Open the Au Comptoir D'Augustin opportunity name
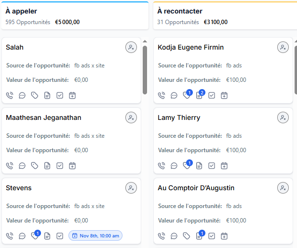The image size is (297, 248). tap(196, 188)
